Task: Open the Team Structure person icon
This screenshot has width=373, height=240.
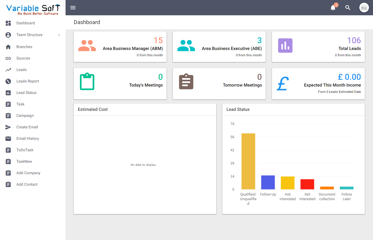Action: [x=8, y=35]
